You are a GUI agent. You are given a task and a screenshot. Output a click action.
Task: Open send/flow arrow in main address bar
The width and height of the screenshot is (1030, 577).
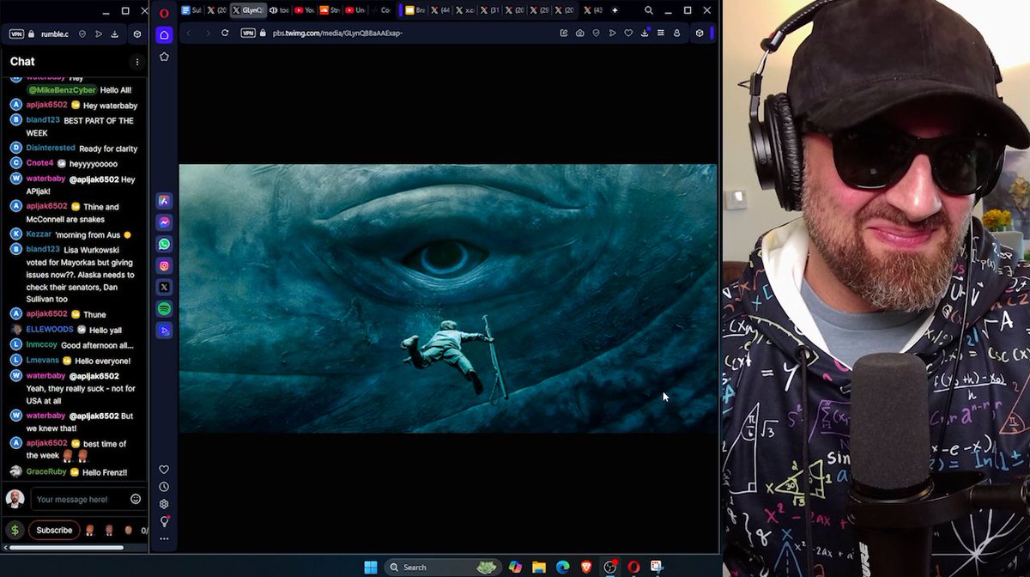pyautogui.click(x=612, y=33)
